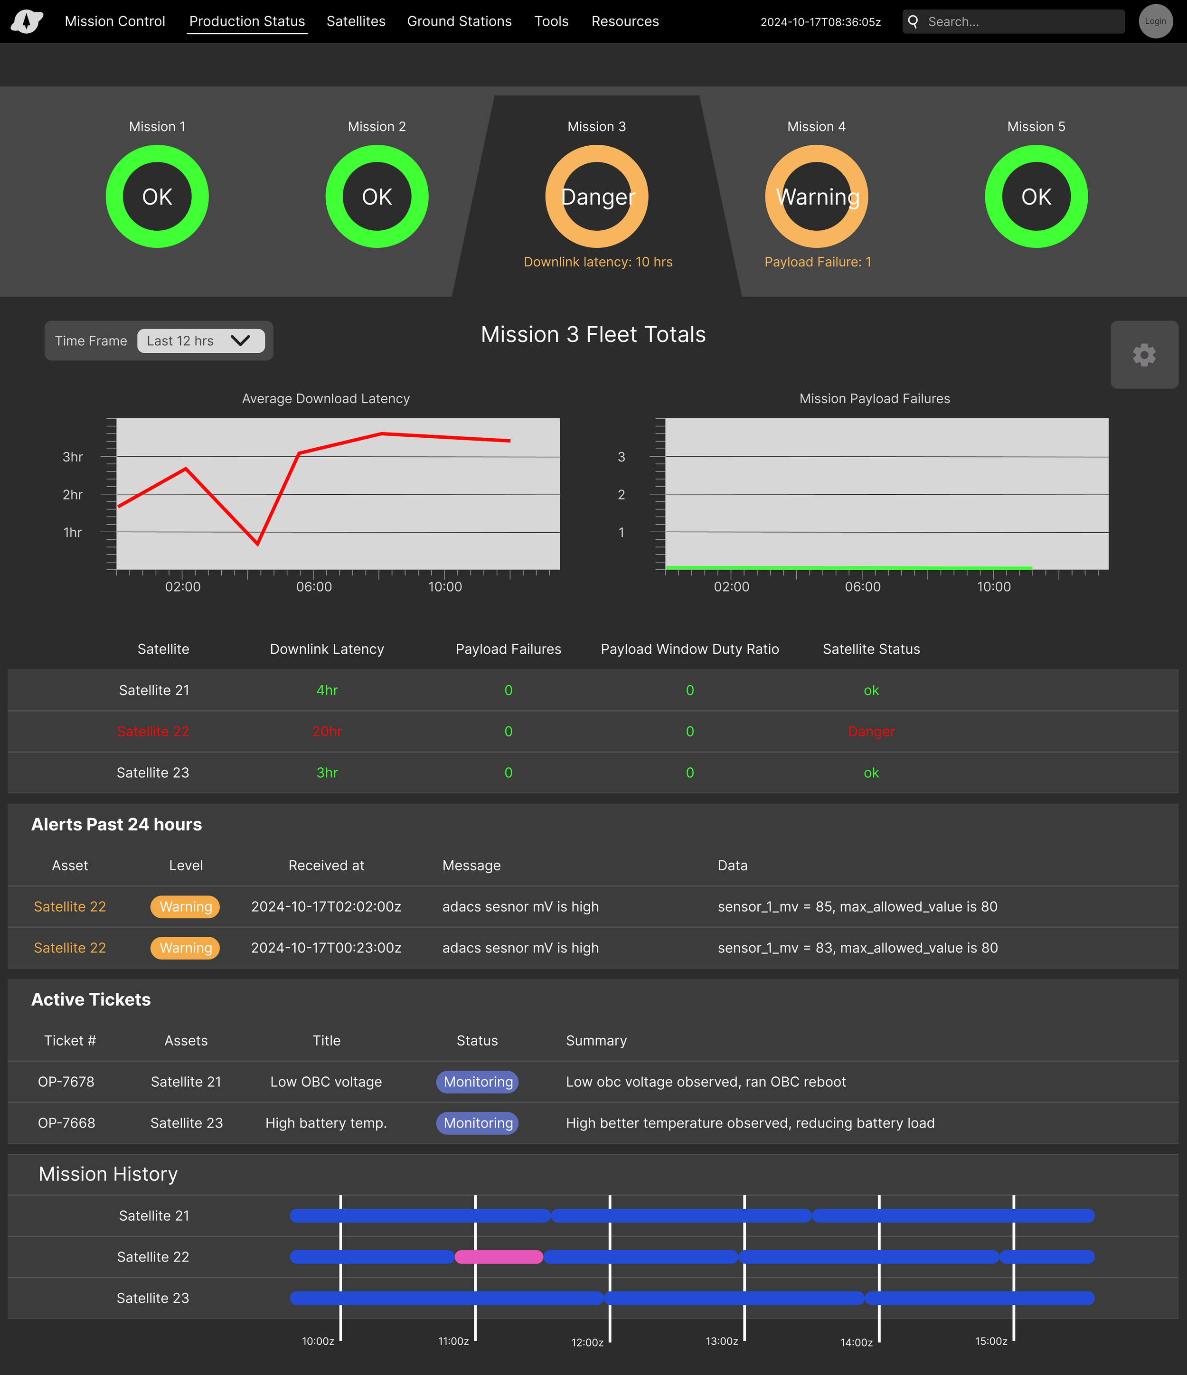
Task: Switch to the Mission Control tab
Action: [114, 21]
